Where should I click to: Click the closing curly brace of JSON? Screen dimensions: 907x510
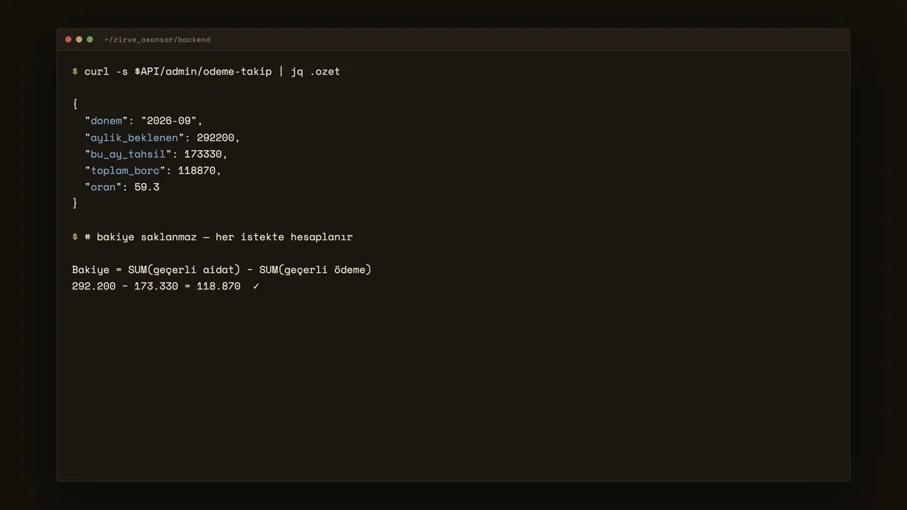[x=75, y=203]
